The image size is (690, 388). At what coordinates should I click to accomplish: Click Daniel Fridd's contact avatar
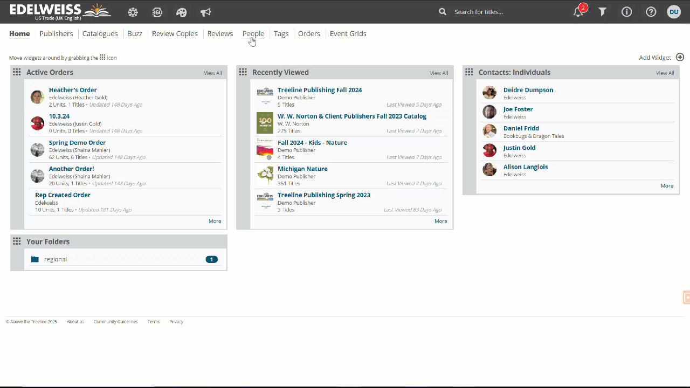point(489,131)
